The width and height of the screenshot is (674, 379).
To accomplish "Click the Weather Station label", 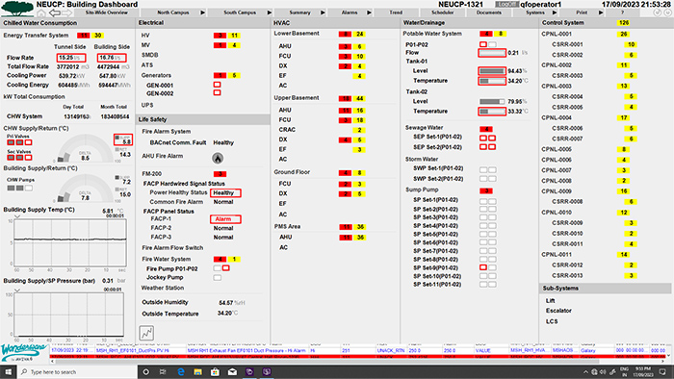I will tap(163, 288).
